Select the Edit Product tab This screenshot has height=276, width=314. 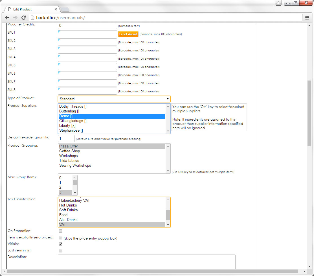tap(32, 9)
